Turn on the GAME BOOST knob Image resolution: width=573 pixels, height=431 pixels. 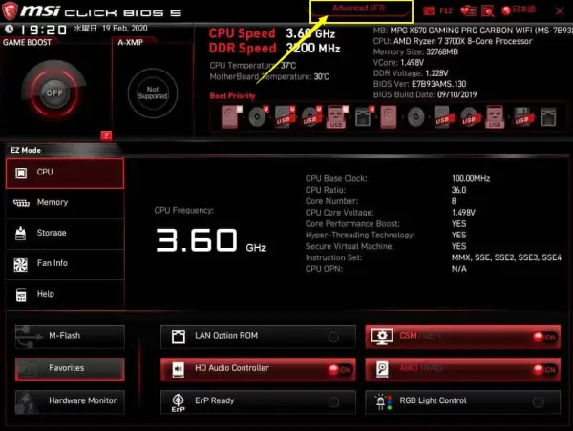[x=54, y=92]
